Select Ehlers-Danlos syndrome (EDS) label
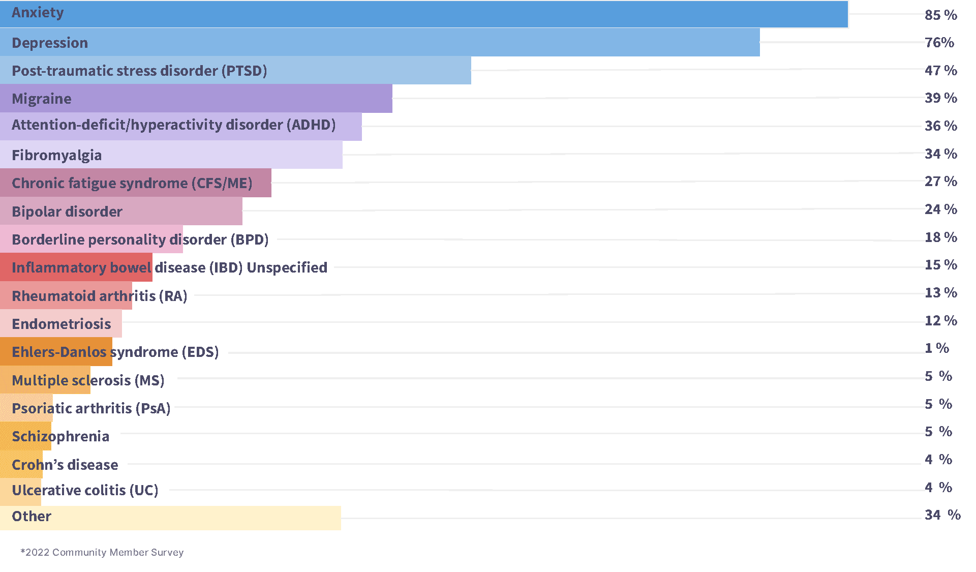976x572 pixels. tap(115, 352)
